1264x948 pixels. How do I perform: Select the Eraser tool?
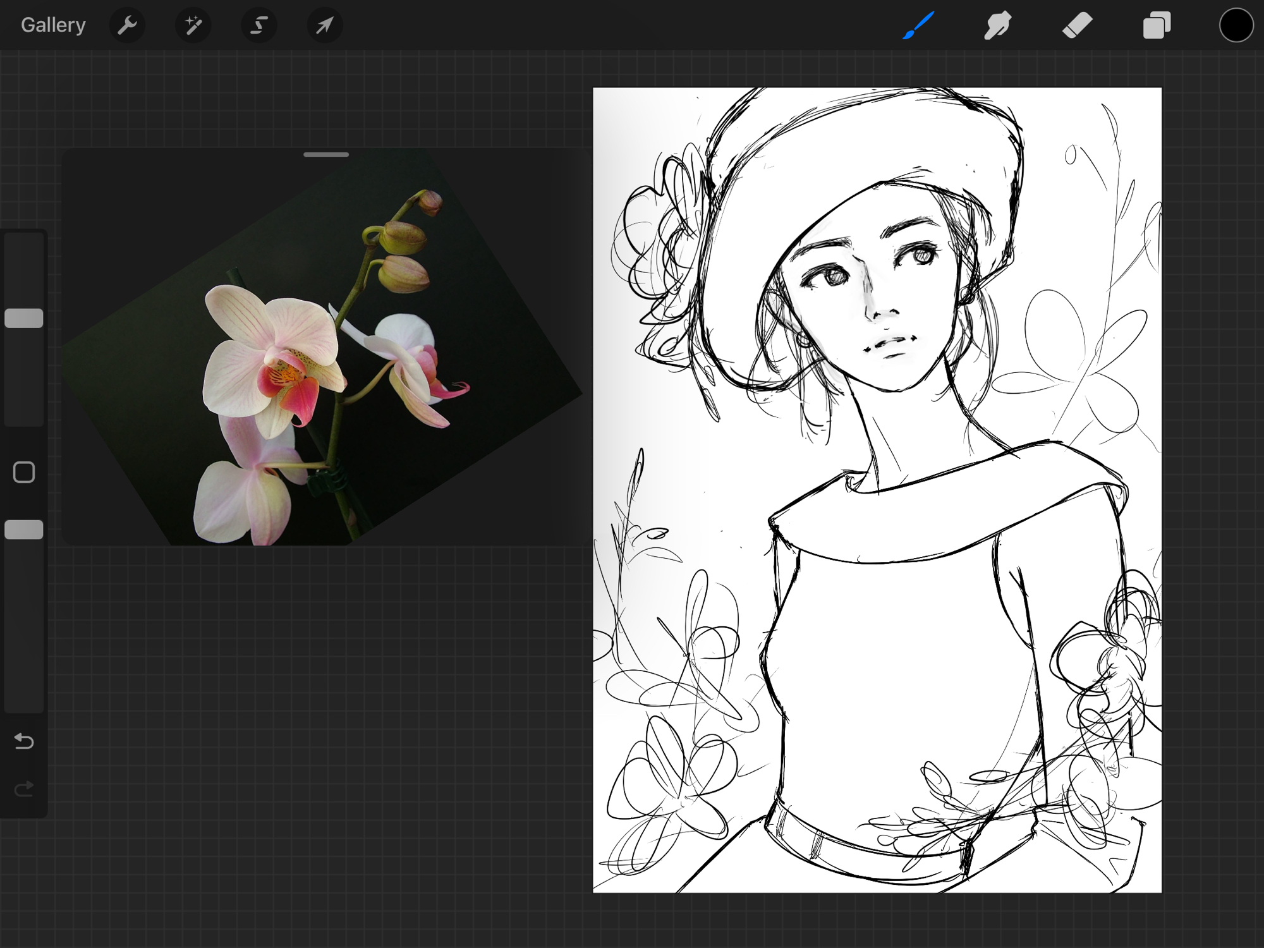coord(1077,25)
